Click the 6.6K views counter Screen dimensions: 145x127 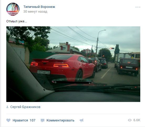point(137,120)
